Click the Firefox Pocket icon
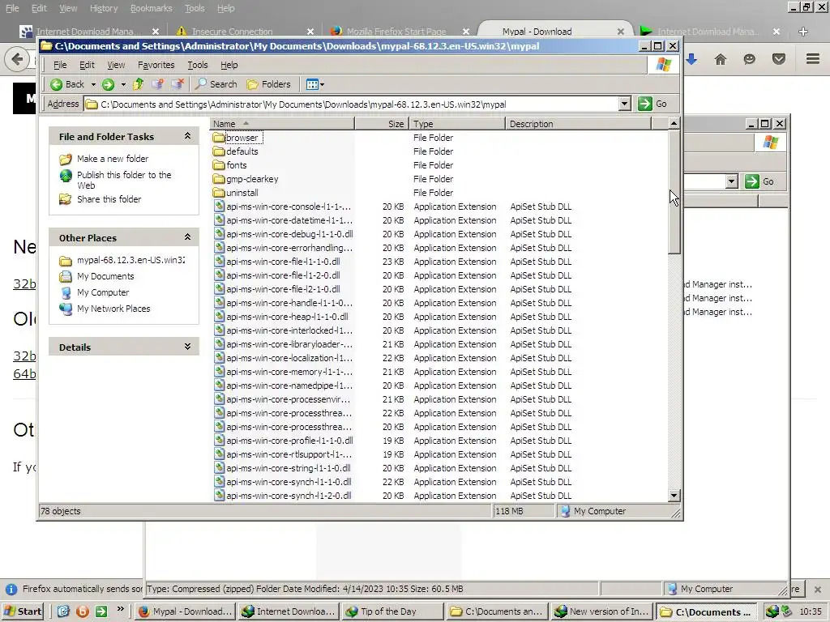The height and width of the screenshot is (622, 830). (779, 59)
